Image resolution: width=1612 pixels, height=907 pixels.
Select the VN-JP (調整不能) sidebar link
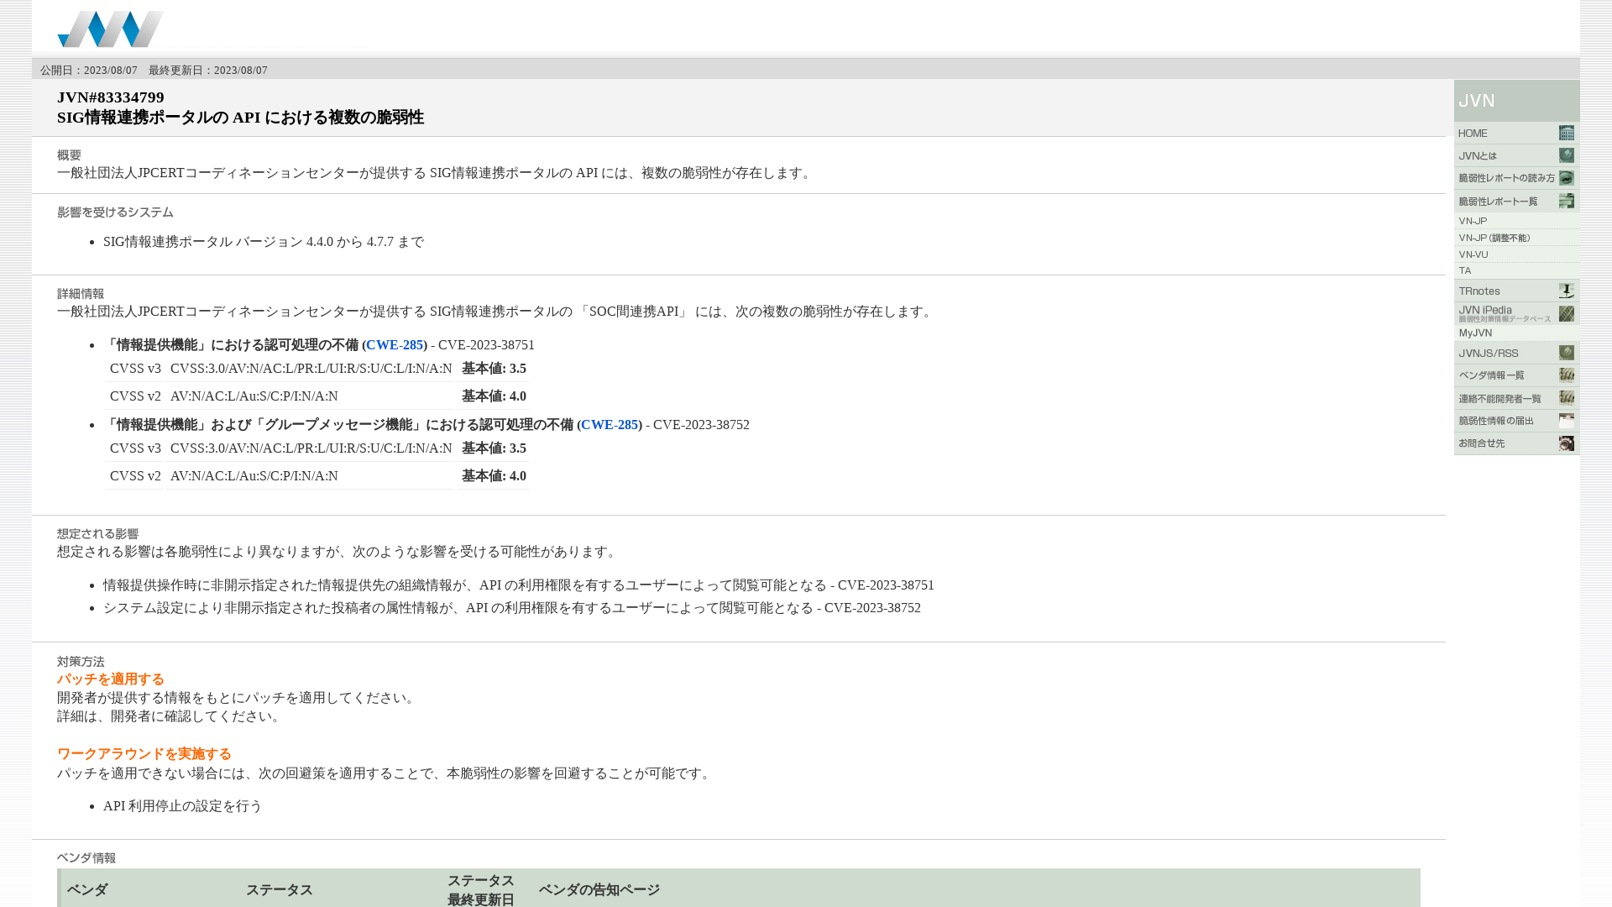pyautogui.click(x=1516, y=238)
